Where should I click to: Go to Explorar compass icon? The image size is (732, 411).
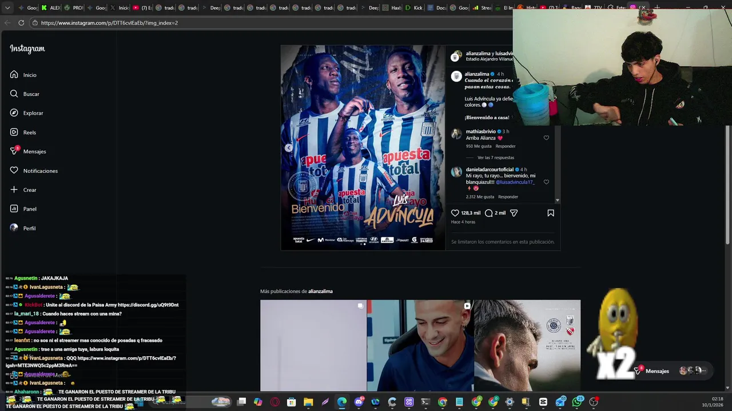pos(14,113)
